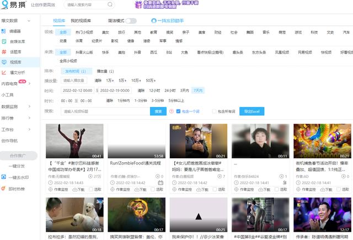Open the 一键去水印 tool

point(6,177)
